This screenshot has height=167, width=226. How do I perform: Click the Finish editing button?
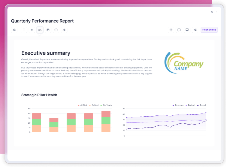(209, 30)
